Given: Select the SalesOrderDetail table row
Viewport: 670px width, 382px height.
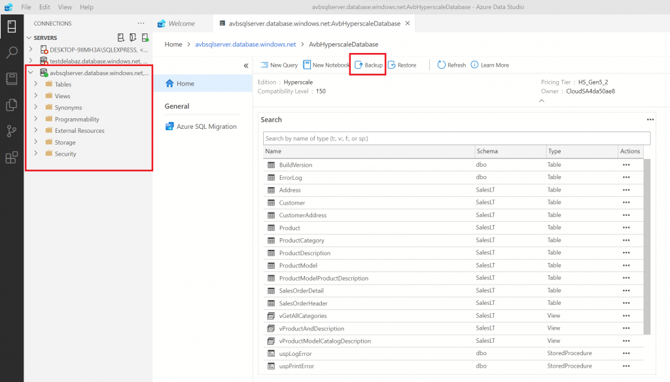Looking at the screenshot, I should coord(453,290).
